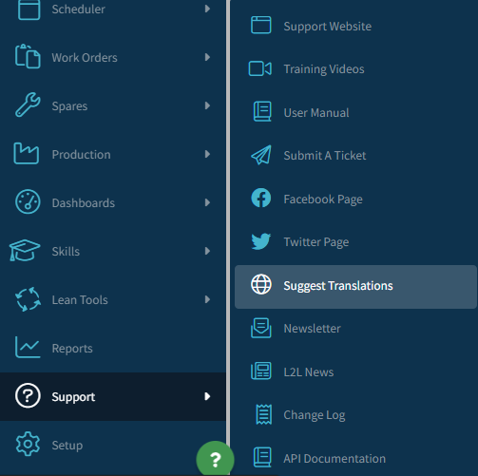Expand the Work Orders submenu arrow
478x476 pixels.
click(x=207, y=57)
